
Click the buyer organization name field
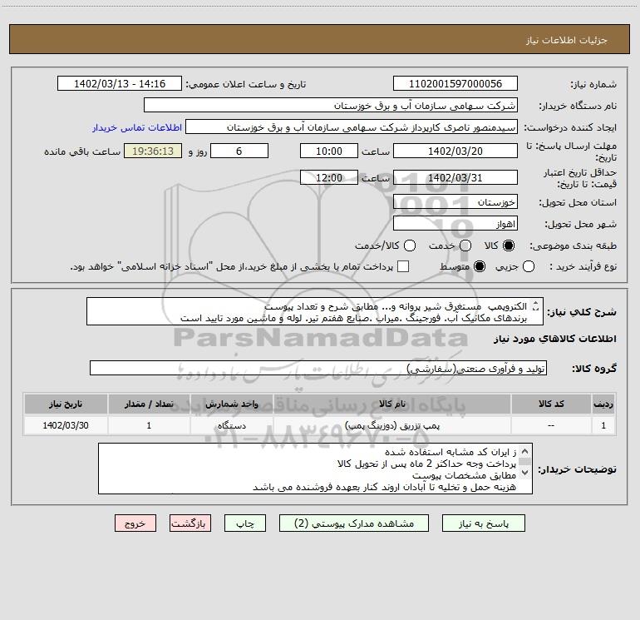pos(331,105)
